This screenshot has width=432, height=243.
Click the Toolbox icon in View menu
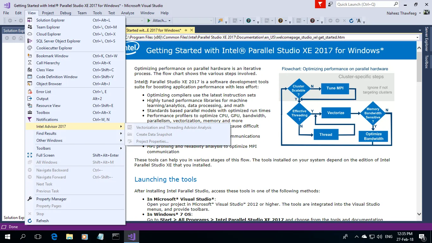[30, 112]
